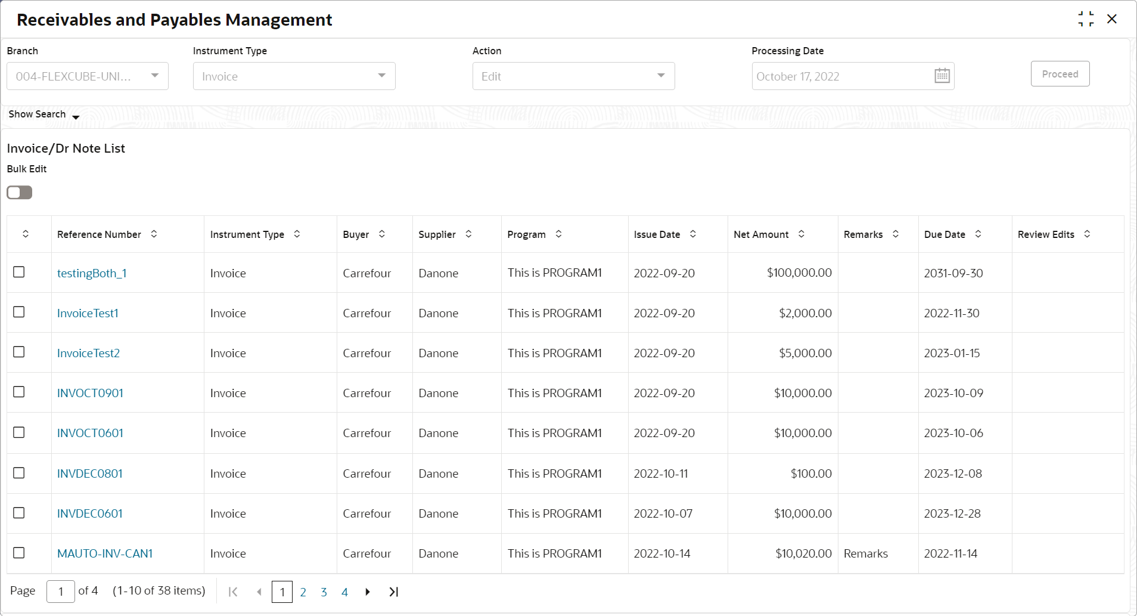The height and width of the screenshot is (616, 1137).
Task: Select the INVOCT0601 row checkbox
Action: (x=19, y=432)
